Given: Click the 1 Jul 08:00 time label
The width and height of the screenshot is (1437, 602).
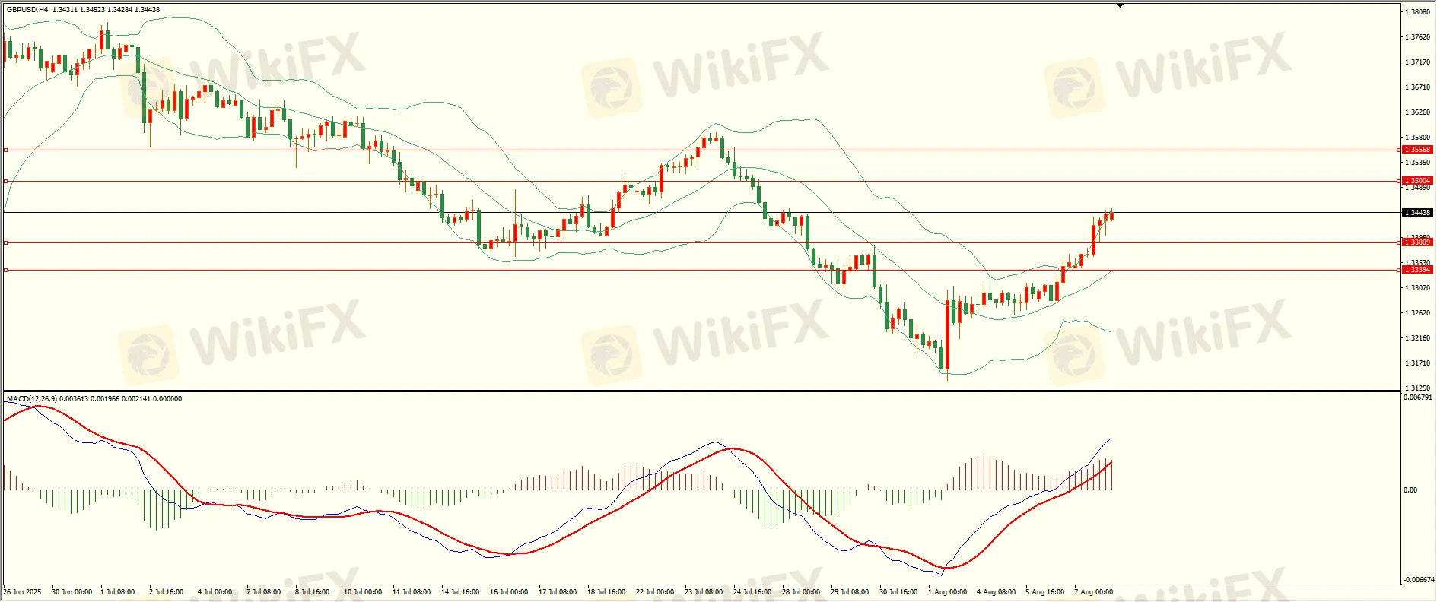Looking at the screenshot, I should [117, 592].
